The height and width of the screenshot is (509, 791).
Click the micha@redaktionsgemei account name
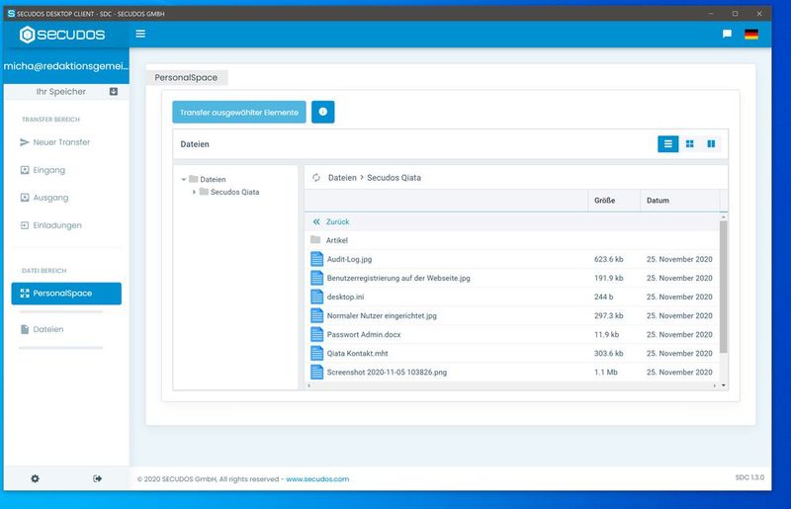point(66,66)
